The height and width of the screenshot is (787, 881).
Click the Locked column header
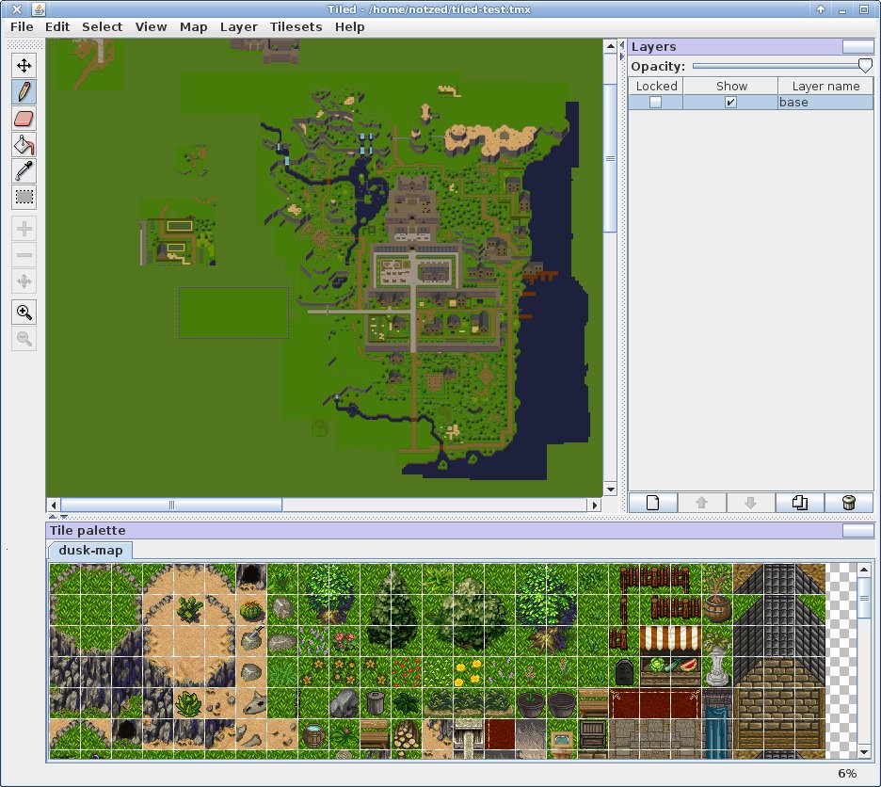coord(656,86)
